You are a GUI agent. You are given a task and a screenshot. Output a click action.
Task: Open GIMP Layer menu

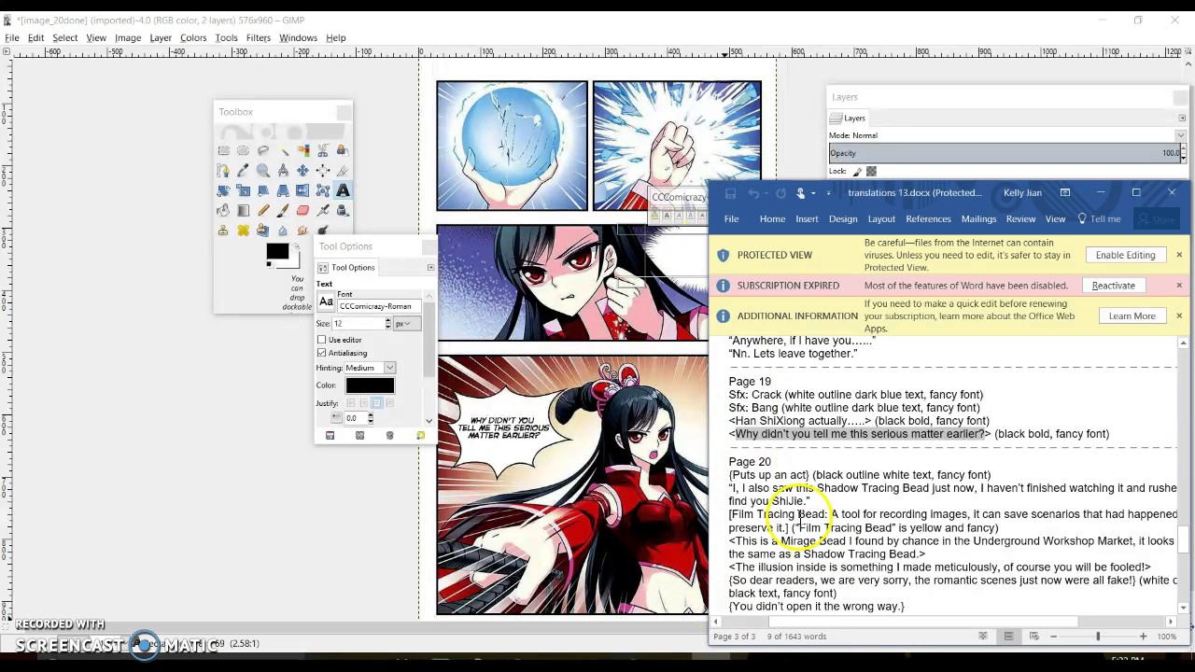(161, 38)
